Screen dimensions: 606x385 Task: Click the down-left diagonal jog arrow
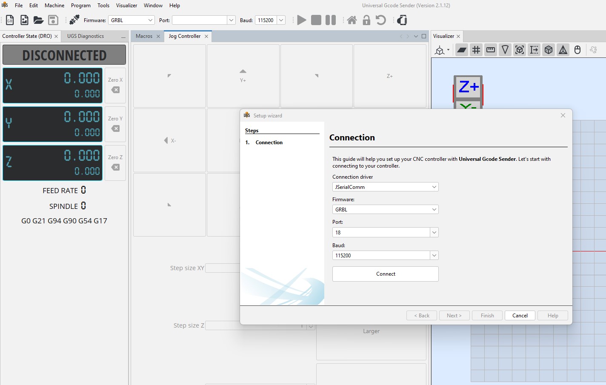(x=170, y=205)
